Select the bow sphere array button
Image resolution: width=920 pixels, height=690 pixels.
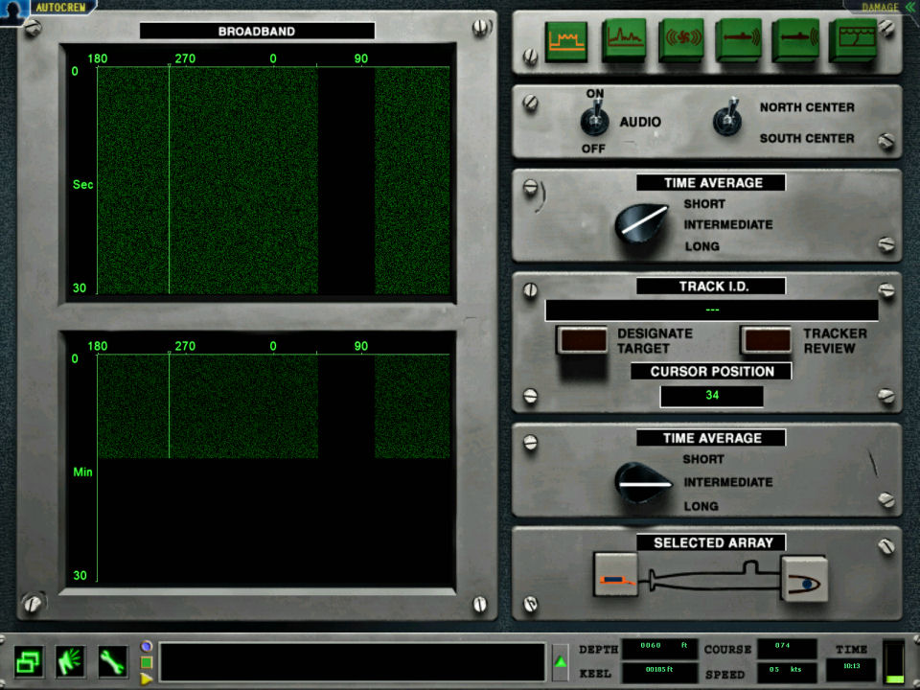[x=803, y=579]
